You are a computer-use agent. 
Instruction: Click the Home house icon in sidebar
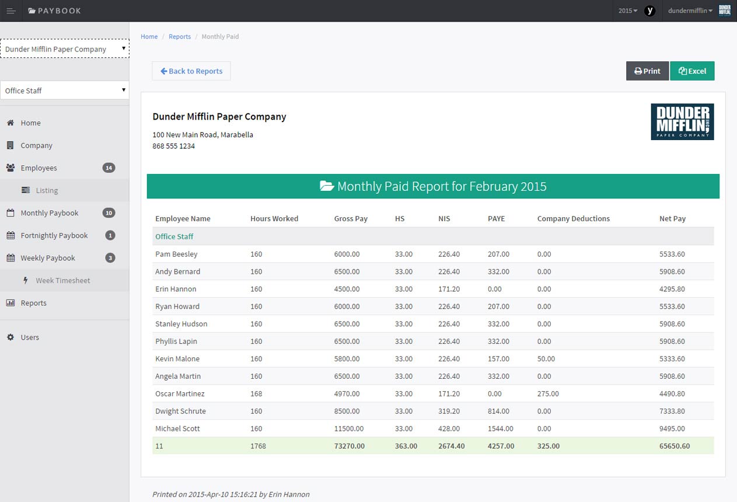(x=11, y=123)
